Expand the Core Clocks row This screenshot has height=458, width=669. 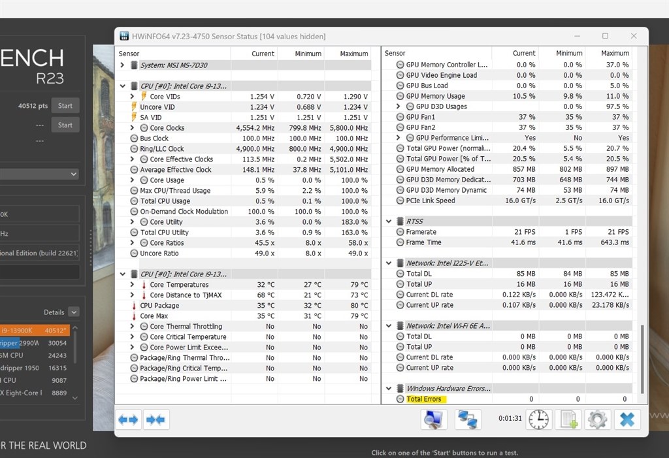(132, 127)
